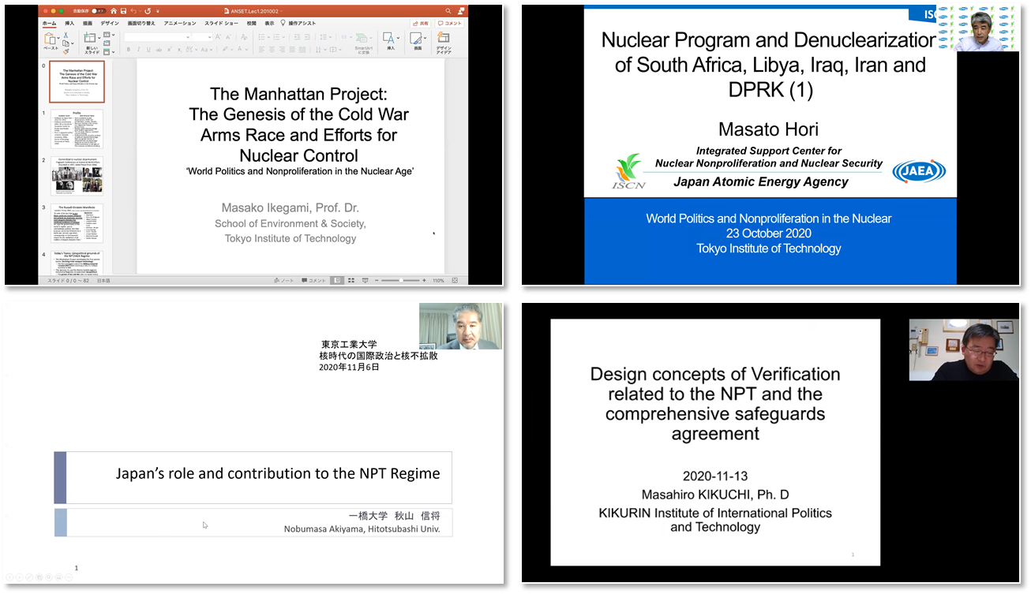This screenshot has height=594, width=1031.
Task: Click the コメント button in the ribbon header
Action: 450,24
